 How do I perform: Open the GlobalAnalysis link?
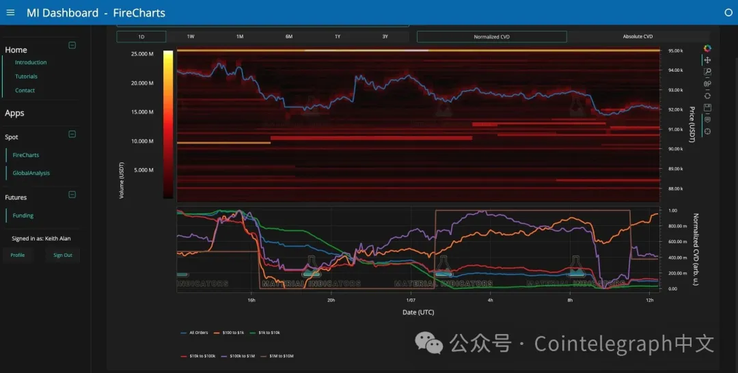31,173
